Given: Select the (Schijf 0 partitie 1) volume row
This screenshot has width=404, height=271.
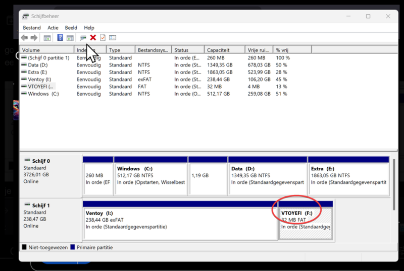Looking at the screenshot, I should (x=156, y=57).
